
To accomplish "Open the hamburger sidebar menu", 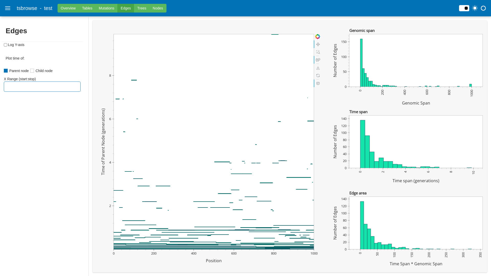I will pyautogui.click(x=8, y=8).
